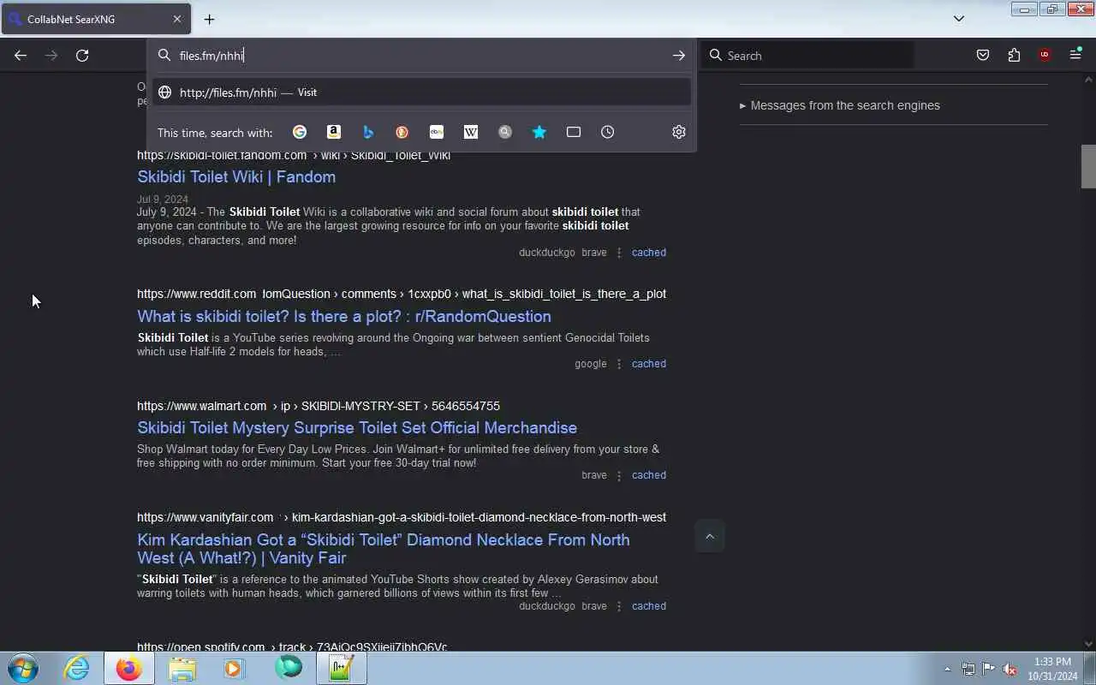Open Firefox application hamburger menu
This screenshot has height=685, width=1096.
tap(1075, 56)
